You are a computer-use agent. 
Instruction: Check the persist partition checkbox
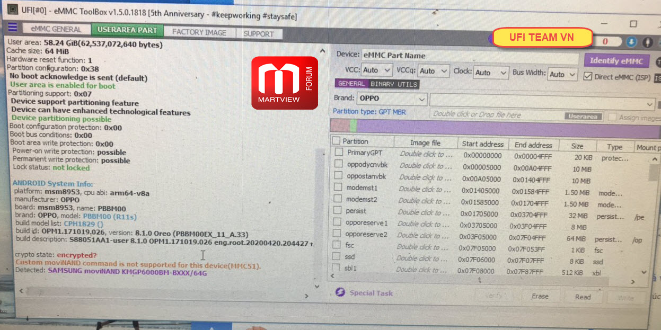coord(337,210)
